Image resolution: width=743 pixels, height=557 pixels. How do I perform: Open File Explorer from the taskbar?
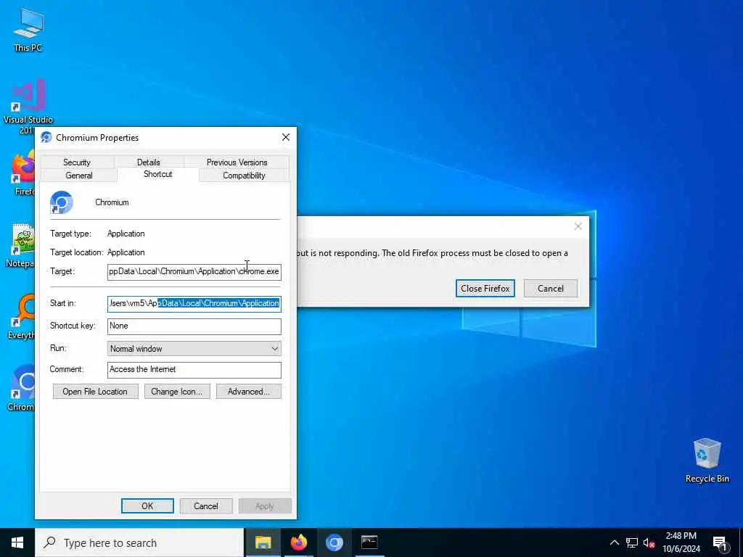[x=263, y=542]
